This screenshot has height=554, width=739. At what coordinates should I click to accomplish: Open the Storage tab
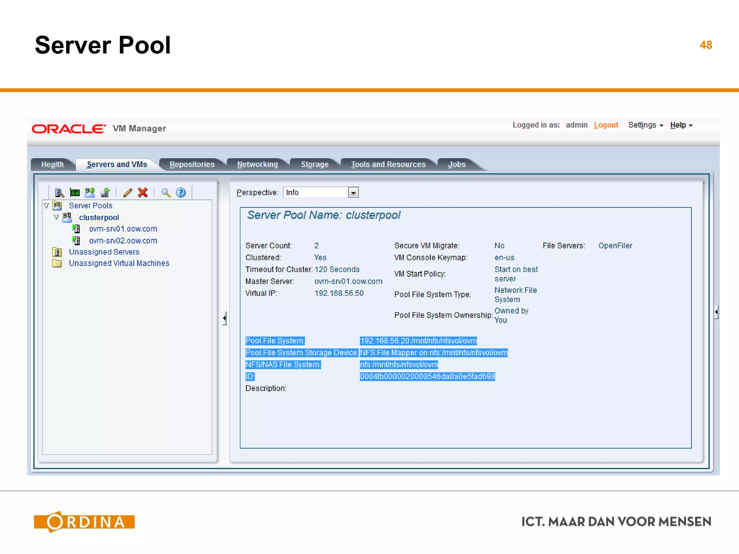point(315,164)
